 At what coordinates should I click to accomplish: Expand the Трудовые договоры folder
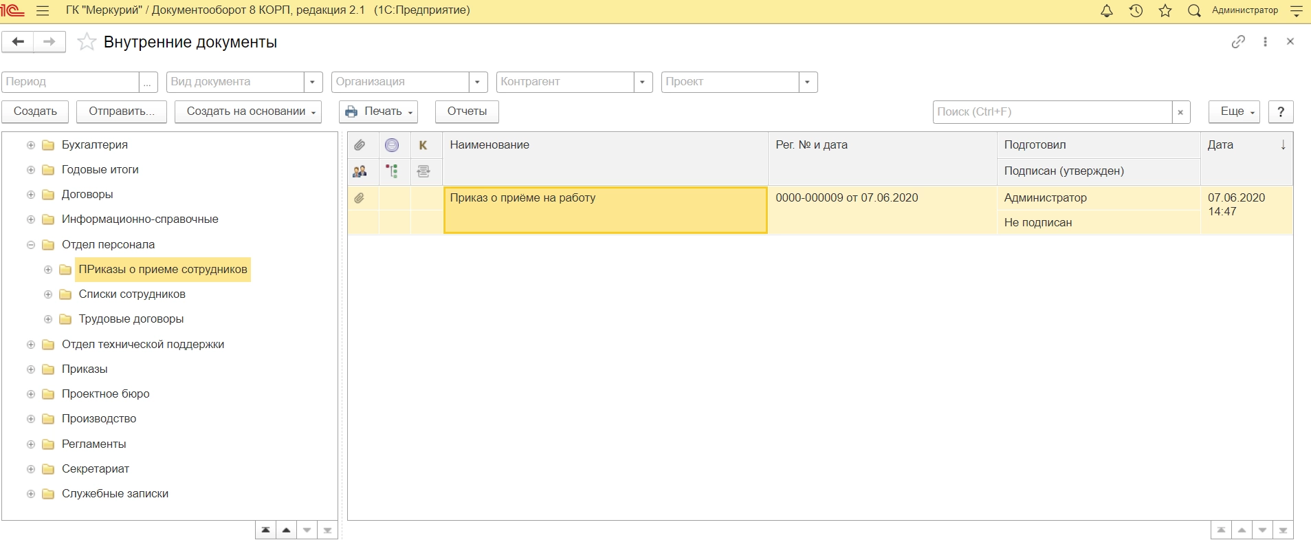[x=48, y=319]
